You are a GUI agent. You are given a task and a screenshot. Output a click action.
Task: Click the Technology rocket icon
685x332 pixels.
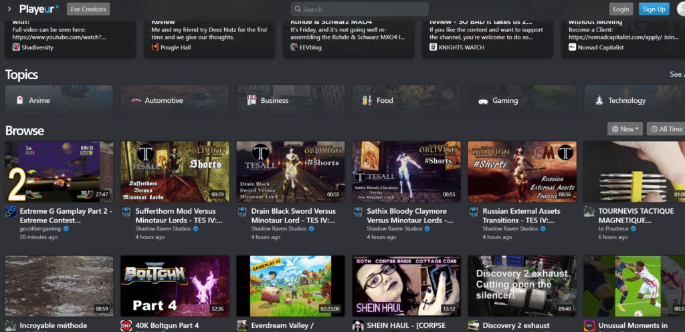click(x=599, y=100)
